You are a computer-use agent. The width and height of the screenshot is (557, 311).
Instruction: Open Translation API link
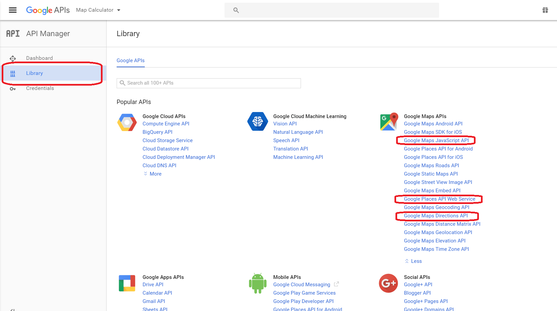click(x=291, y=149)
